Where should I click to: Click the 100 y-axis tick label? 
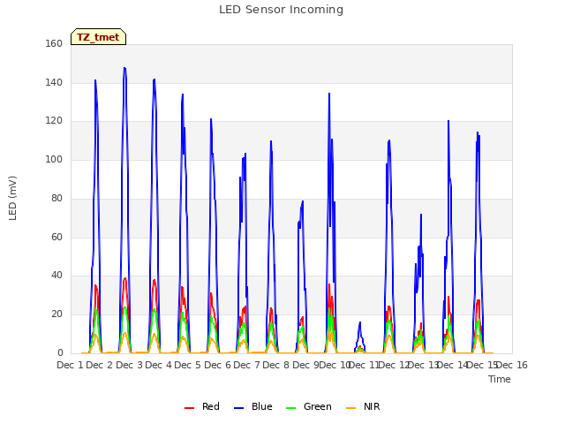[54, 159]
